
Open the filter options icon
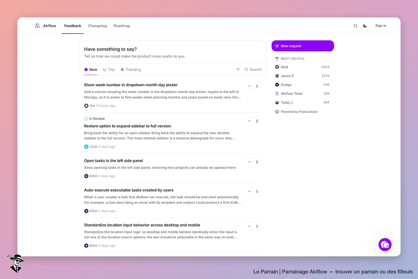238,70
